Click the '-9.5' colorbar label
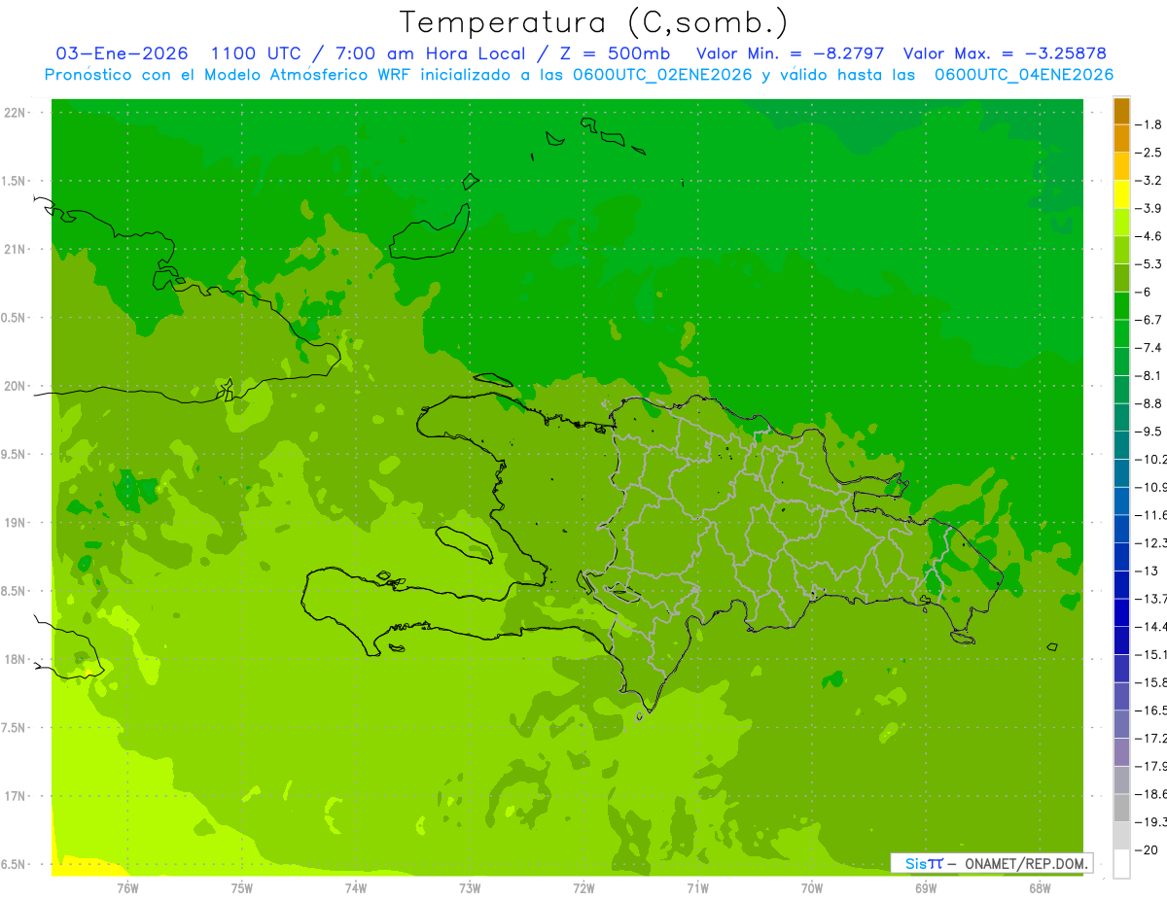The width and height of the screenshot is (1167, 901). (1149, 432)
